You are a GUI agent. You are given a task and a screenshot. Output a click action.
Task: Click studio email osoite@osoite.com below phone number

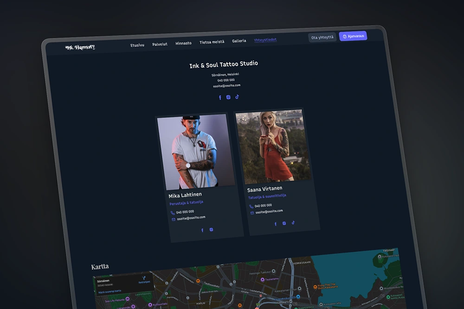pos(227,86)
